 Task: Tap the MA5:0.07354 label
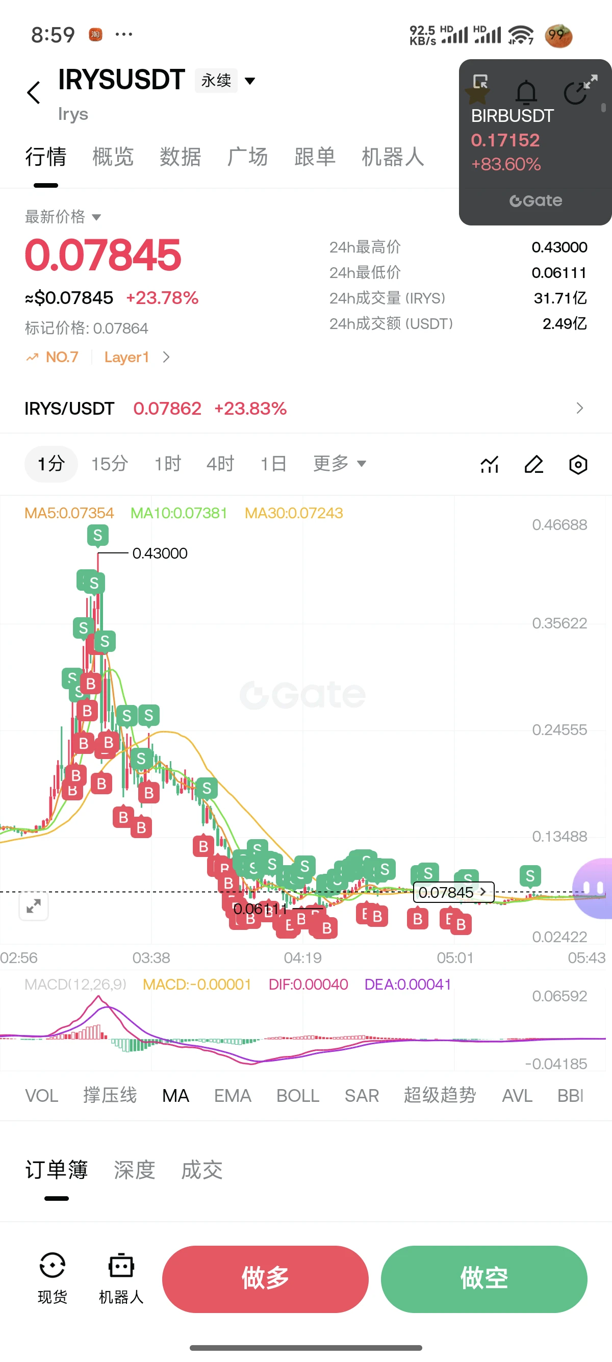[x=69, y=513]
